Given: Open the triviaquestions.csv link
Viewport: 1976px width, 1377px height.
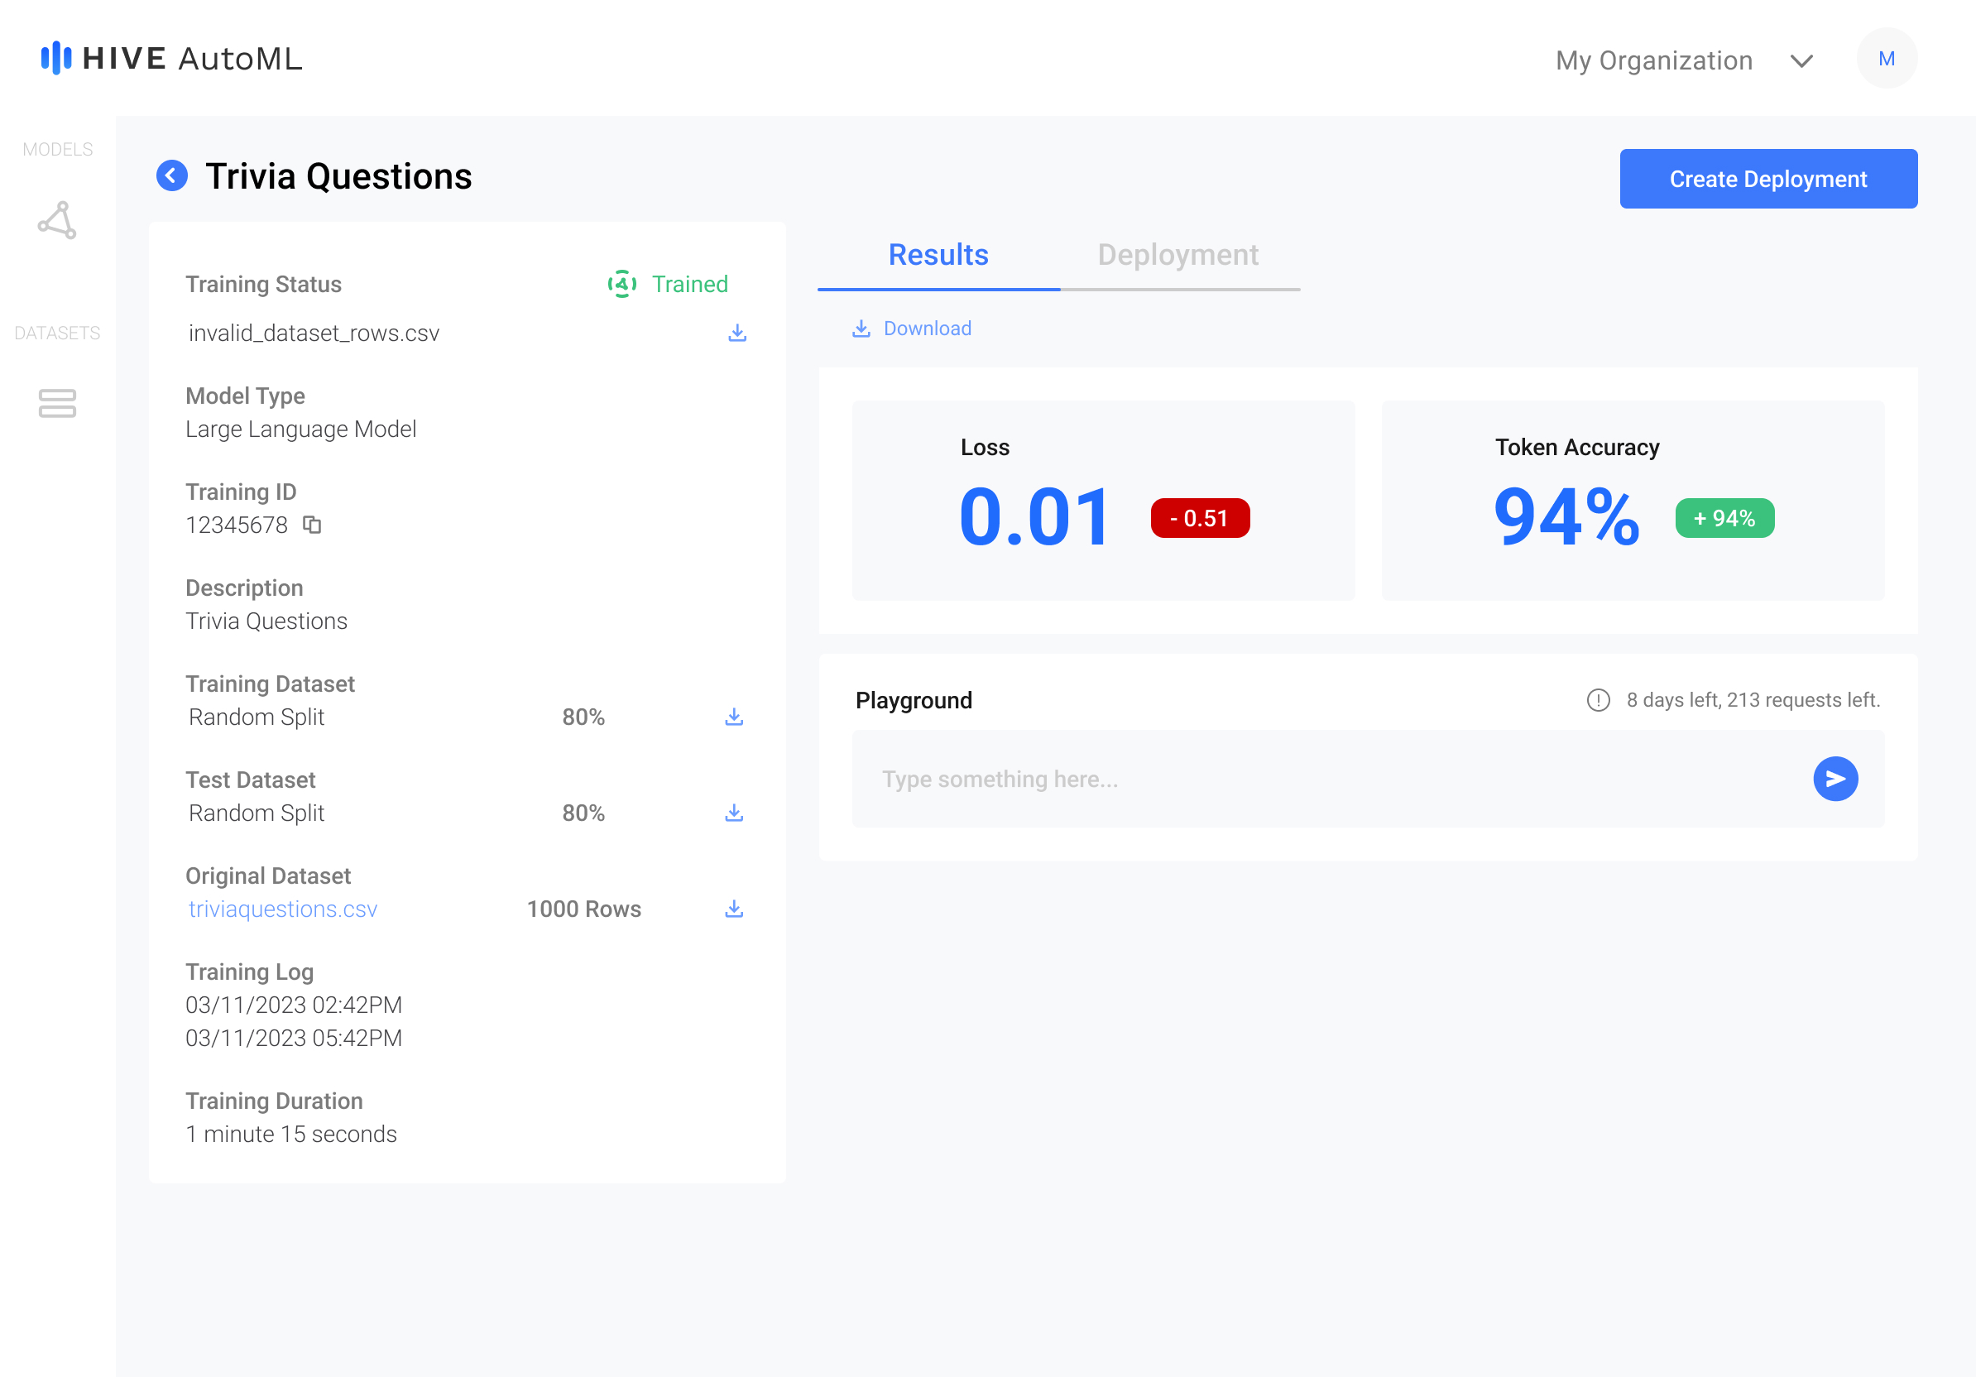Looking at the screenshot, I should pos(282,909).
